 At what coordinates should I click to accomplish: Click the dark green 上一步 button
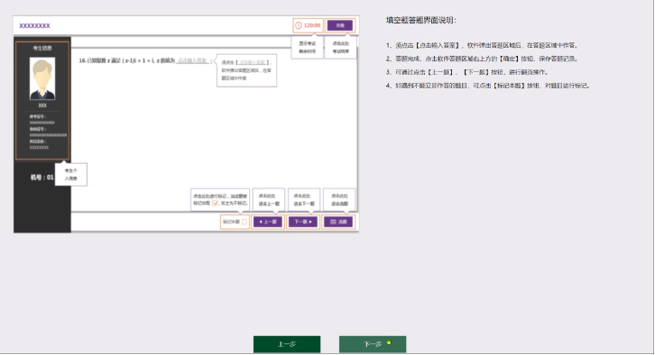[287, 344]
